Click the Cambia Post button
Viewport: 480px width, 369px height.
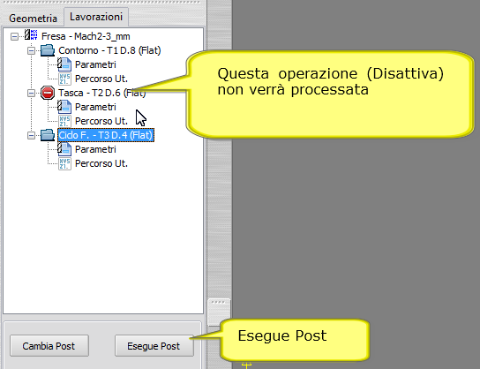tap(49, 346)
